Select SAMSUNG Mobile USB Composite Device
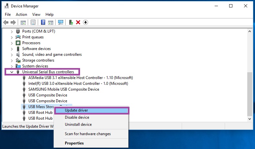Image resolution: width=255 pixels, height=149 pixels. tap(64, 89)
